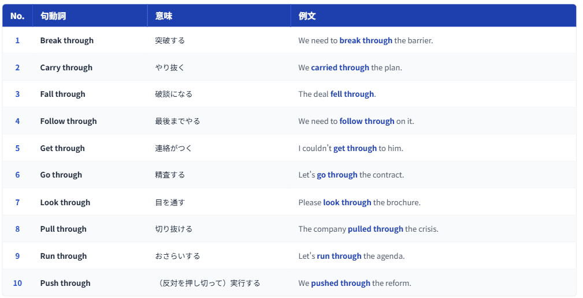Click the bold 'carried through' example text

coord(340,67)
